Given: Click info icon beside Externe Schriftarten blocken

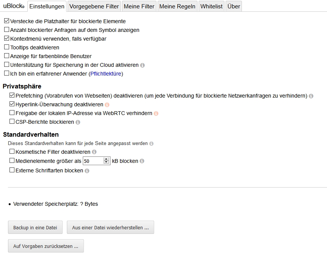Looking at the screenshot, I should click(x=87, y=171).
